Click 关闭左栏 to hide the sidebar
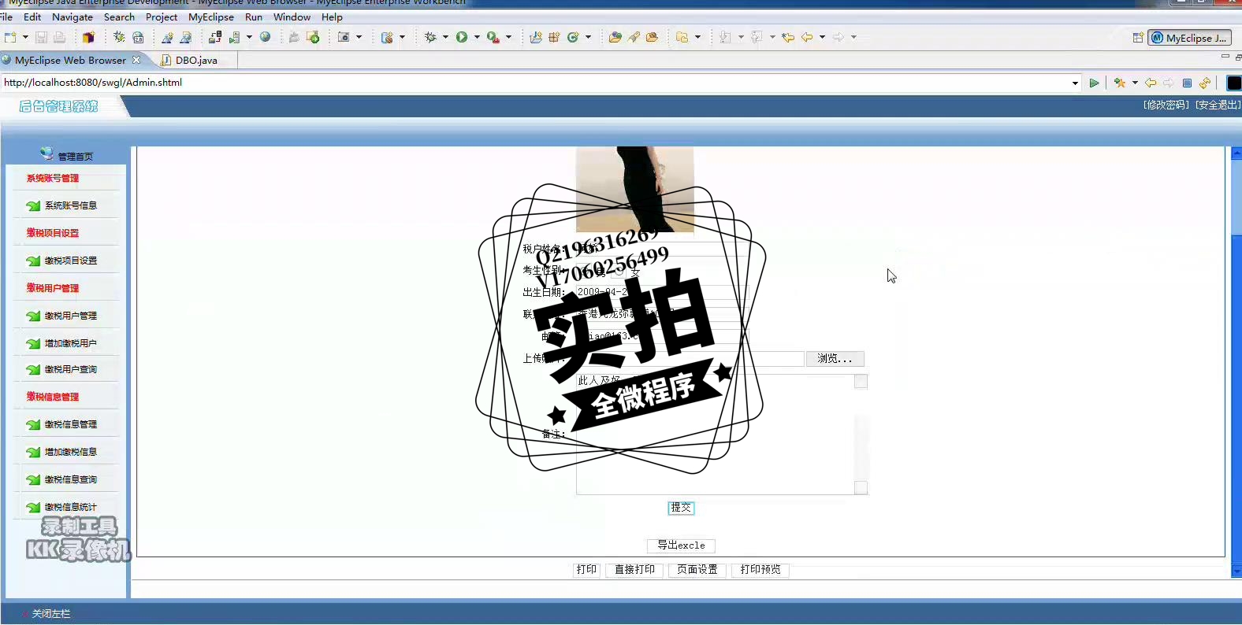The height and width of the screenshot is (625, 1242). 51,613
